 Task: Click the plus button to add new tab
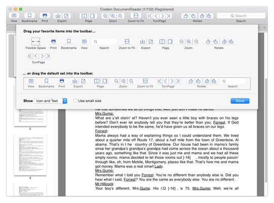[264, 28]
